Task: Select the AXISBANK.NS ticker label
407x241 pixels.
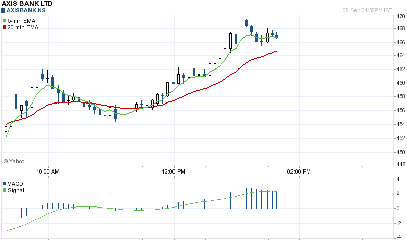Action: [x=26, y=10]
